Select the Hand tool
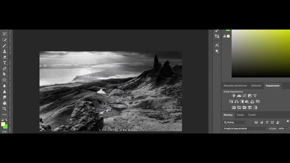 5,103
